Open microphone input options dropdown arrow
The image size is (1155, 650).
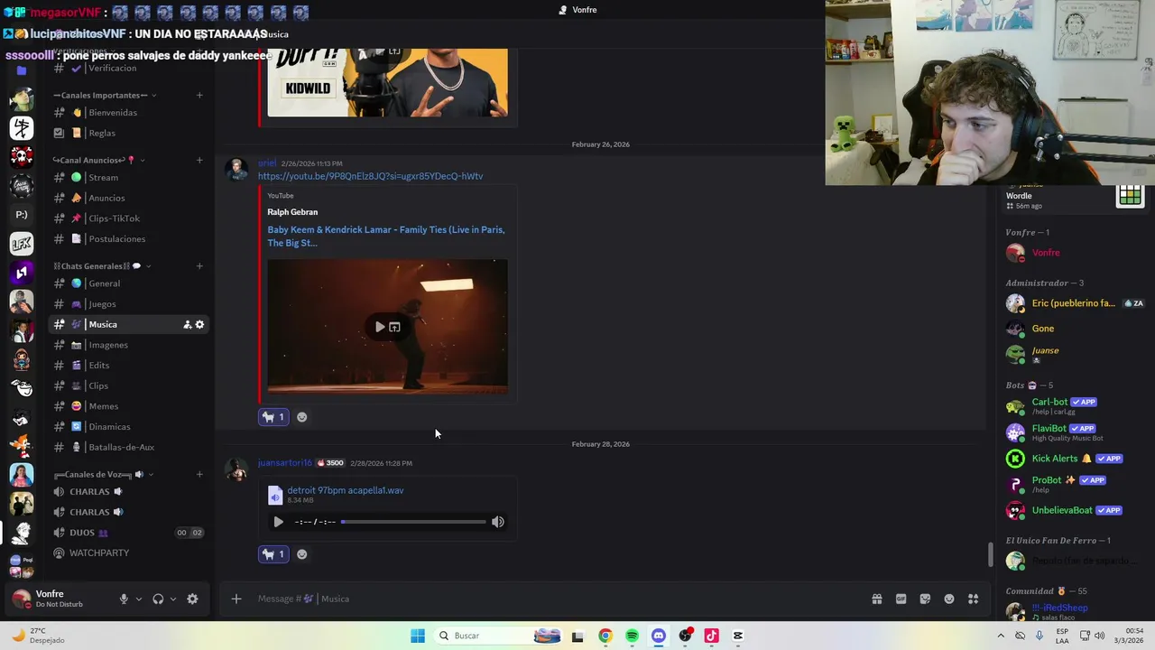click(138, 599)
